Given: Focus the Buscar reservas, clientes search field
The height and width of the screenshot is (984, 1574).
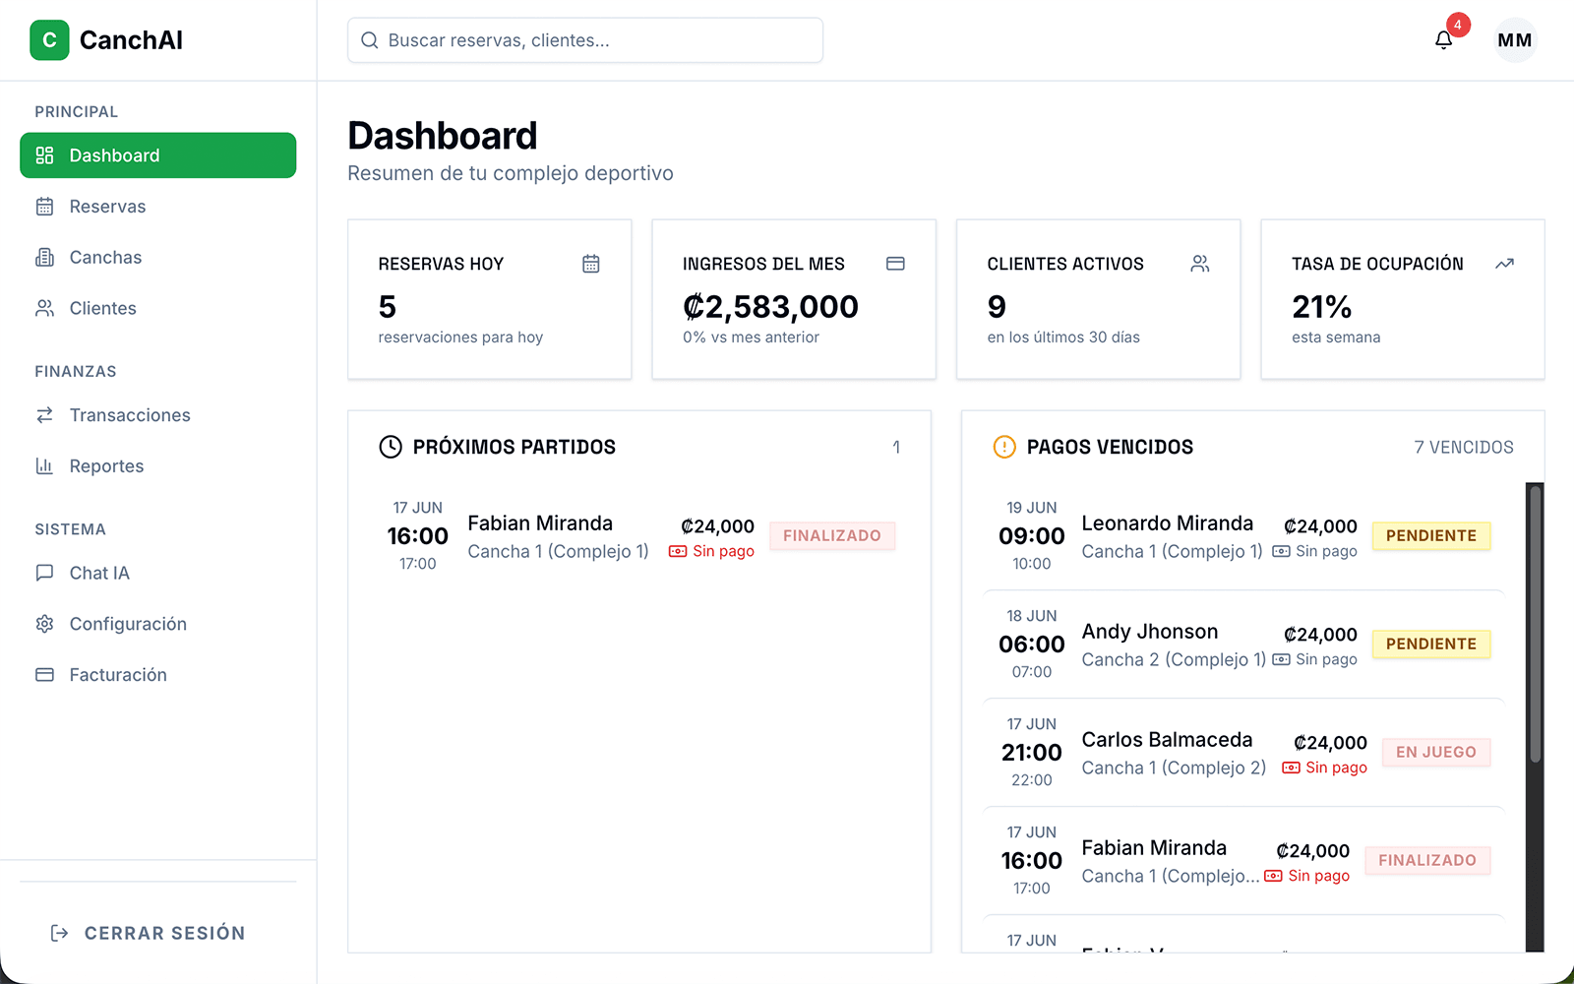Looking at the screenshot, I should click(x=585, y=40).
